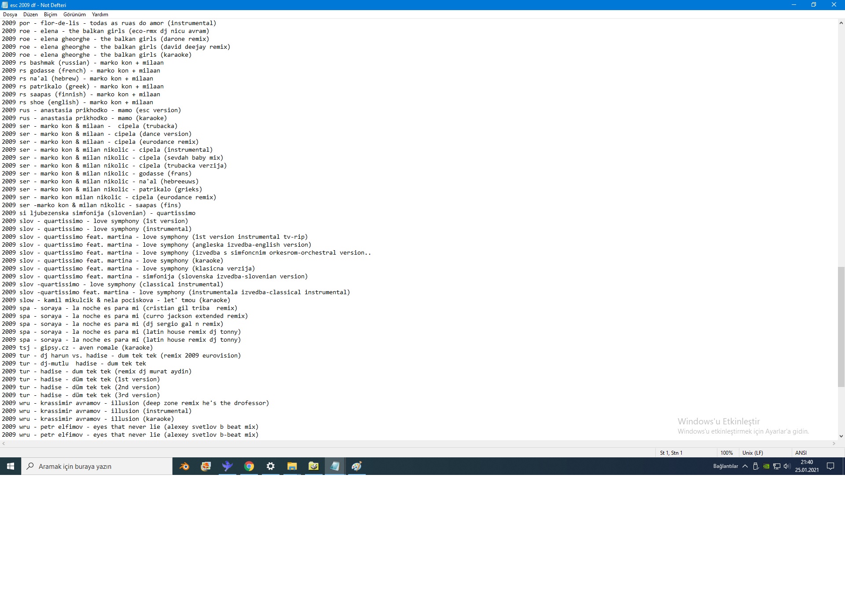Open File Explorer from the taskbar
Screen dimensions: 845x595
292,466
